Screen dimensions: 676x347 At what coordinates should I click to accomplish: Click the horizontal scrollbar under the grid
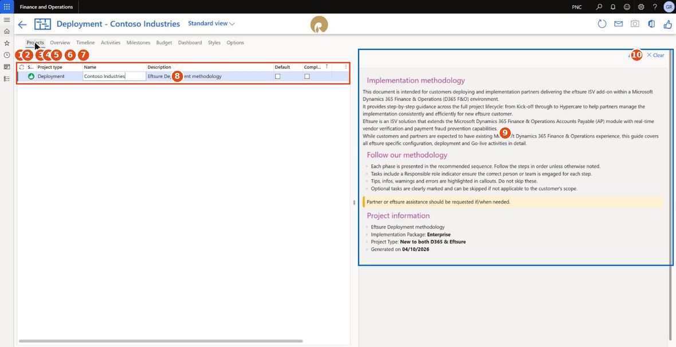tap(161, 341)
